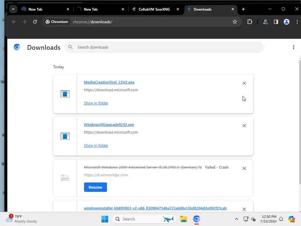Go forward to next page

coord(24,22)
